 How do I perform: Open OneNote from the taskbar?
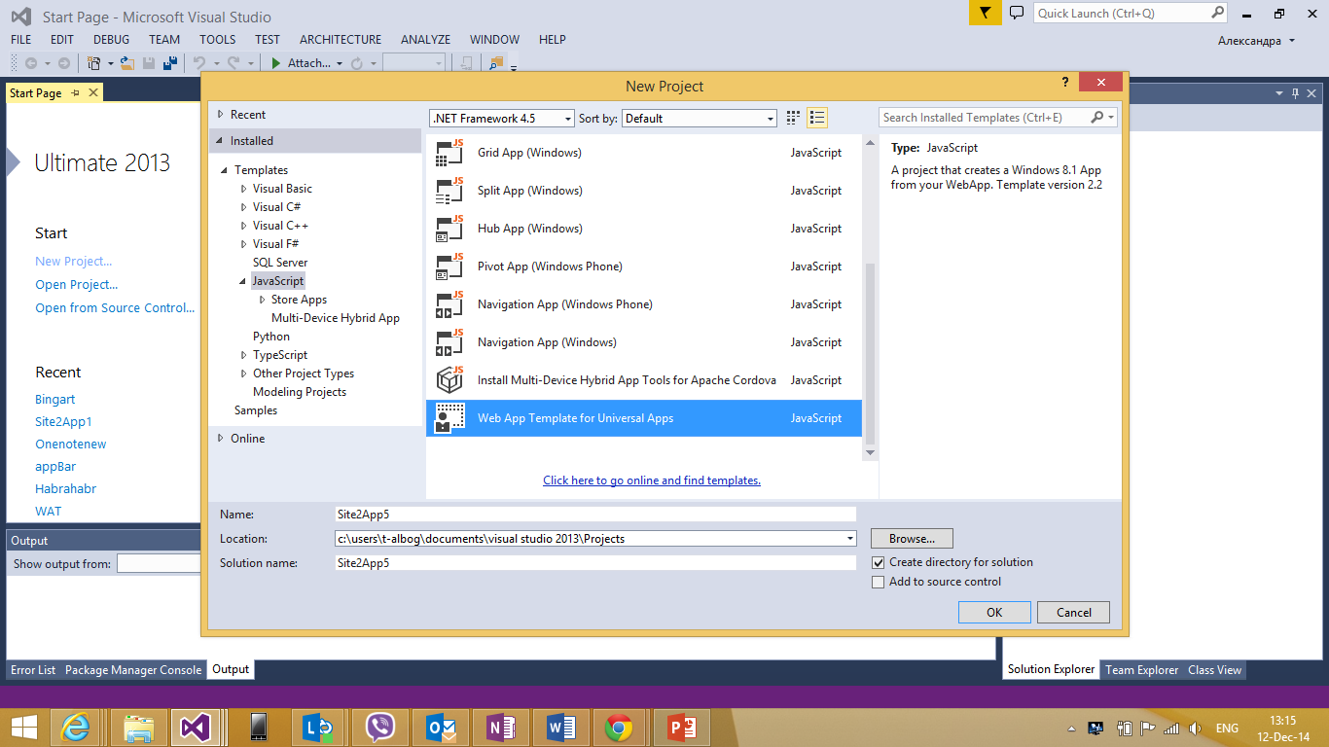click(501, 728)
